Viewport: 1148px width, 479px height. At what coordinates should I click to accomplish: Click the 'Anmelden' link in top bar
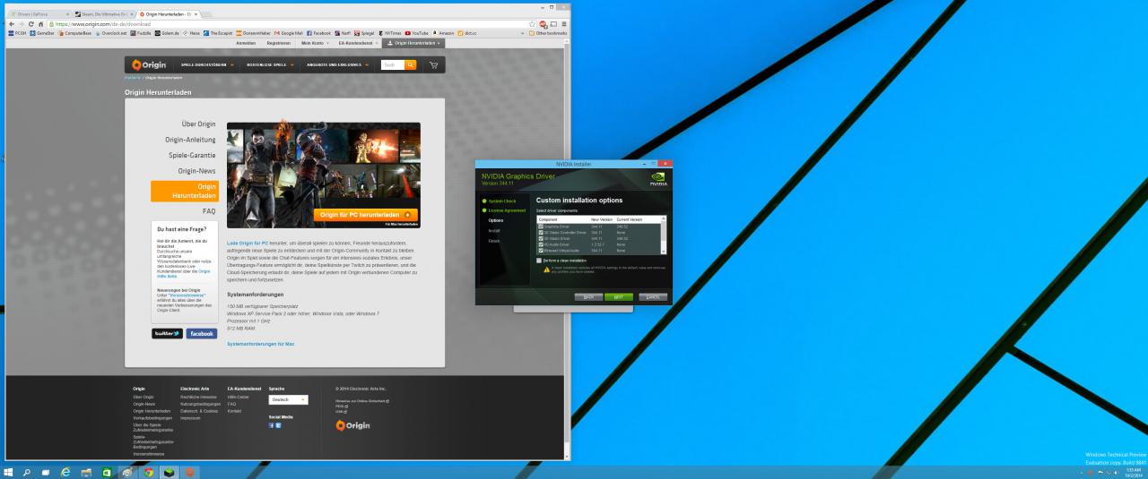pyautogui.click(x=246, y=43)
